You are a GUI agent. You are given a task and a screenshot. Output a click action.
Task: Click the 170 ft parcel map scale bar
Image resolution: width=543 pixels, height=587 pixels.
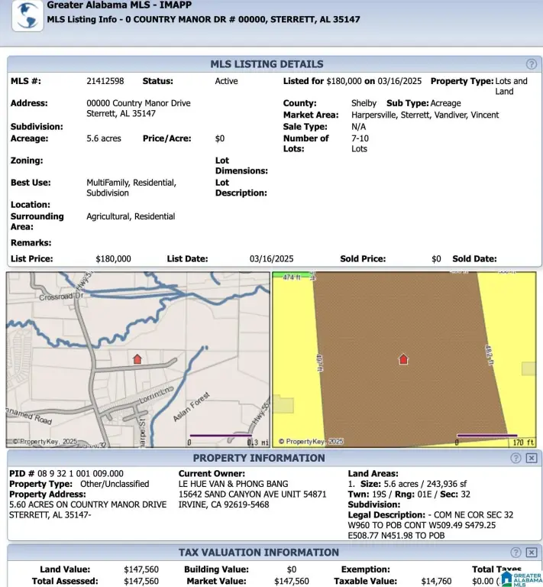pyautogui.click(x=486, y=436)
